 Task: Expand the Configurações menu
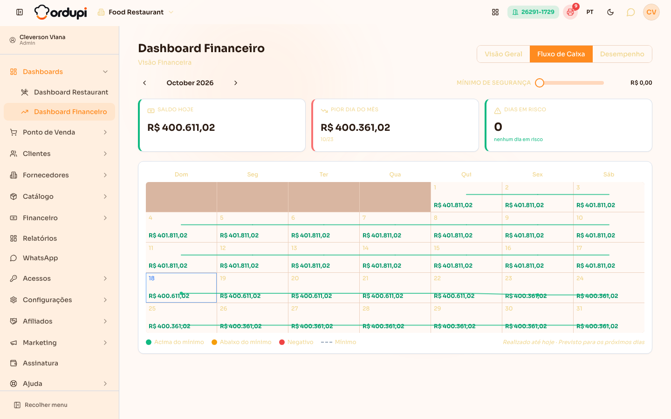click(x=59, y=300)
